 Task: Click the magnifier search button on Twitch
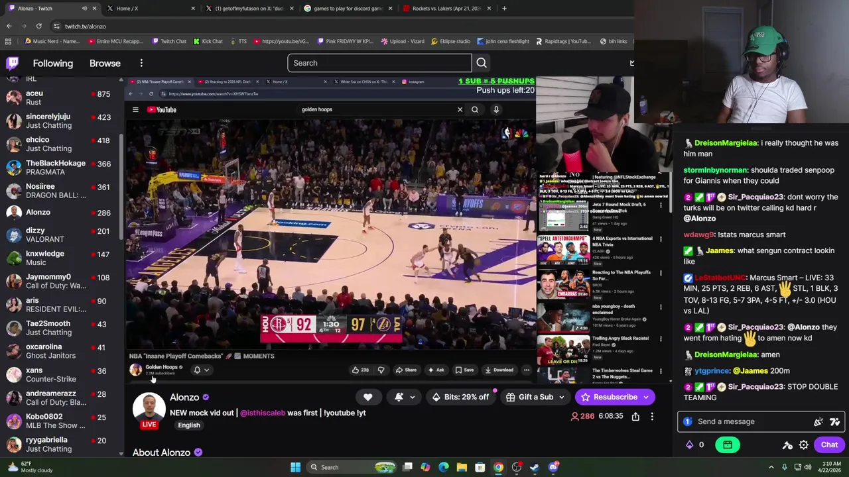pyautogui.click(x=482, y=63)
